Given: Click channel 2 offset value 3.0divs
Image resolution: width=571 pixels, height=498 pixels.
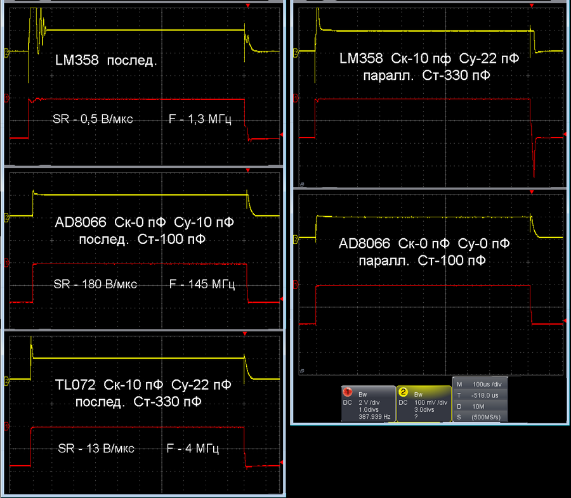Looking at the screenshot, I should pos(424,409).
